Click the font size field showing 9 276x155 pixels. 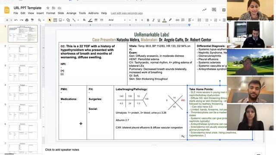click(x=136, y=20)
